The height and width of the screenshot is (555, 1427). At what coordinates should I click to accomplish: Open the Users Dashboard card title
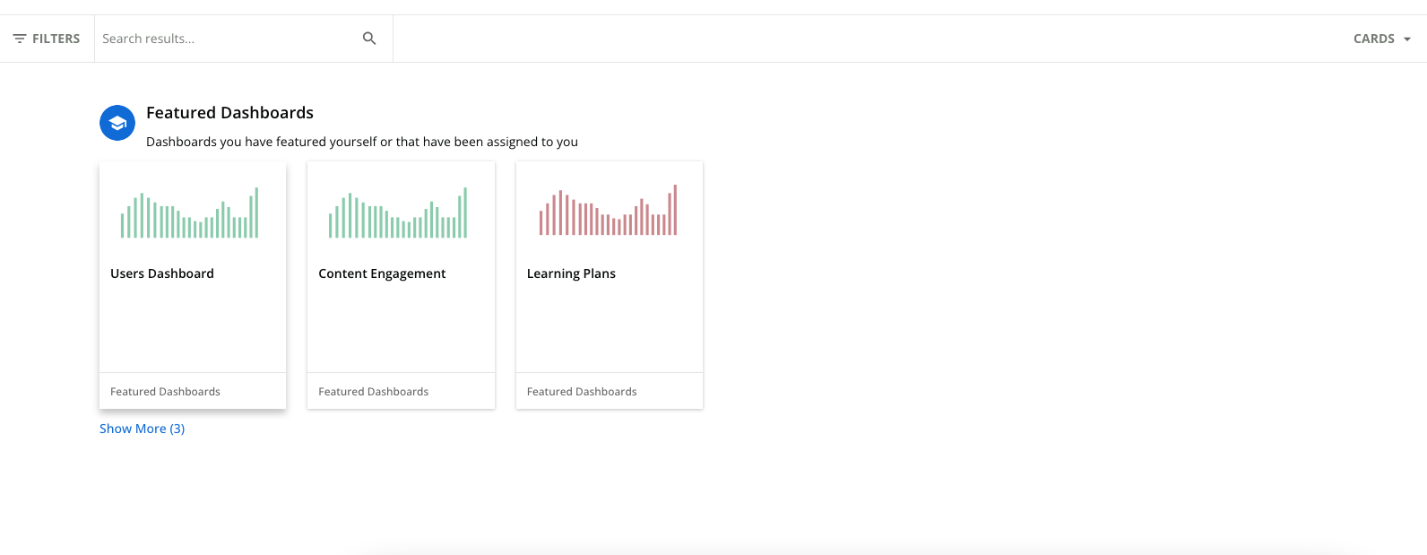coord(162,273)
